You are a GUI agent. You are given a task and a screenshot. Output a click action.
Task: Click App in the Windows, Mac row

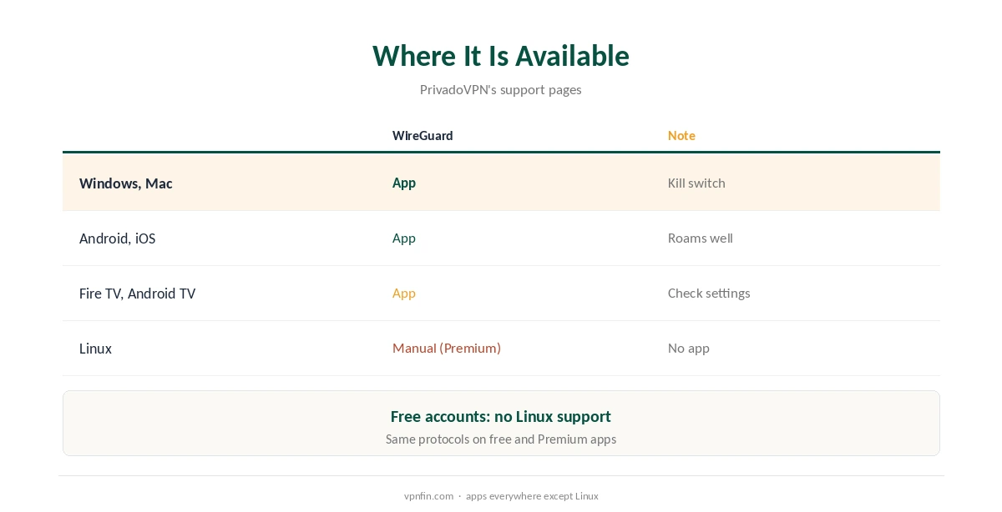pyautogui.click(x=404, y=183)
